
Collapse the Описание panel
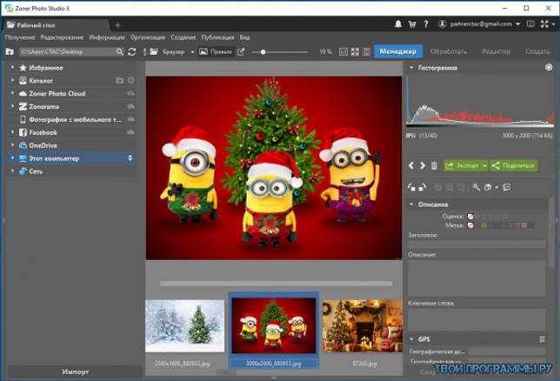411,204
